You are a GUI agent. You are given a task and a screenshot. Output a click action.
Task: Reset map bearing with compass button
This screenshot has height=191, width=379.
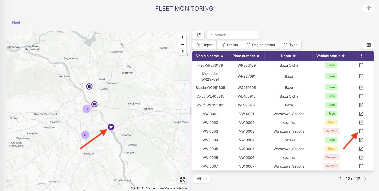click(x=183, y=52)
